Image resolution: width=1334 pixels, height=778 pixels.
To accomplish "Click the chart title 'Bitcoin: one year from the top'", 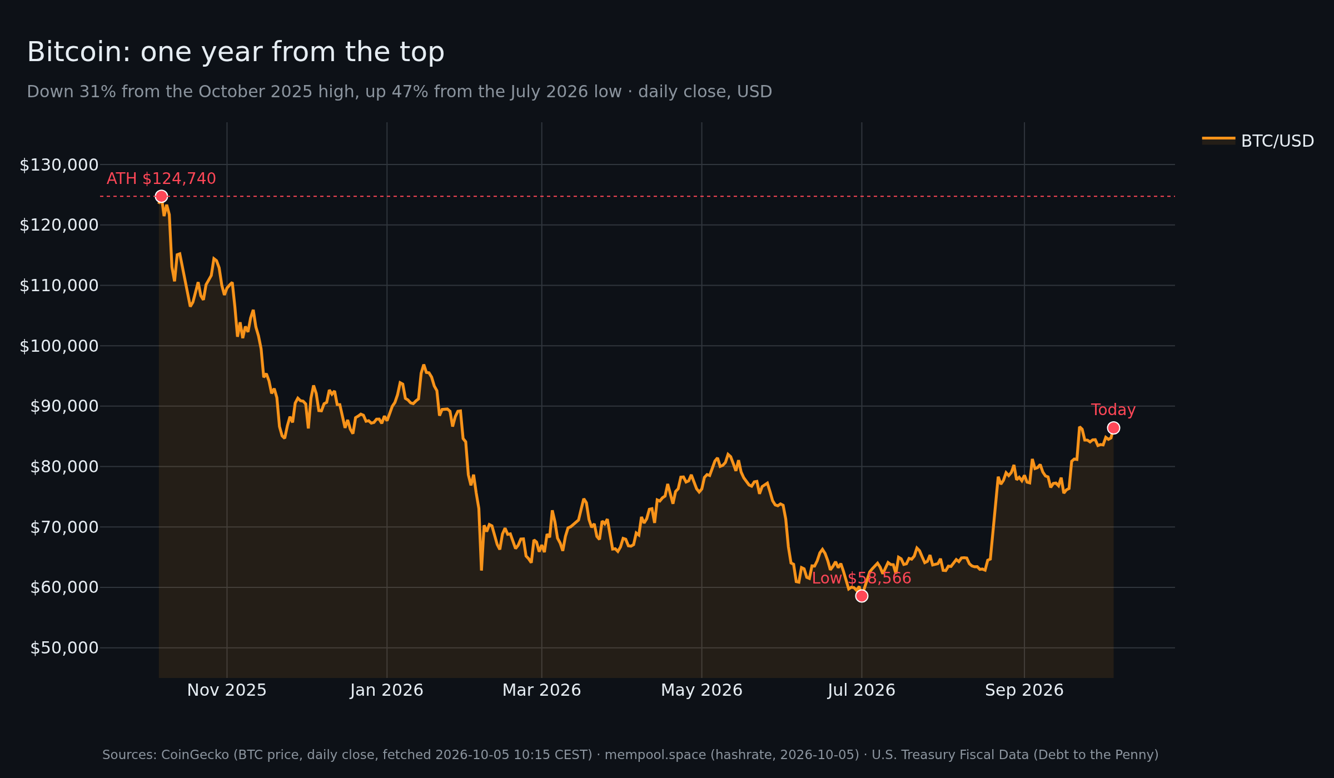I will 236,52.
